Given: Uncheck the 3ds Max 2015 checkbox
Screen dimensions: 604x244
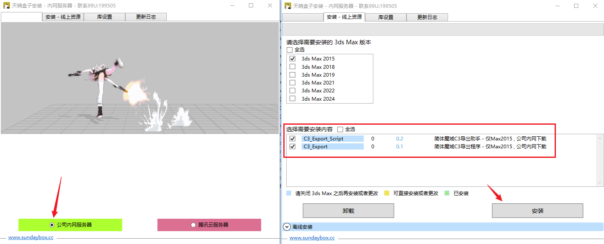Looking at the screenshot, I should [x=292, y=59].
